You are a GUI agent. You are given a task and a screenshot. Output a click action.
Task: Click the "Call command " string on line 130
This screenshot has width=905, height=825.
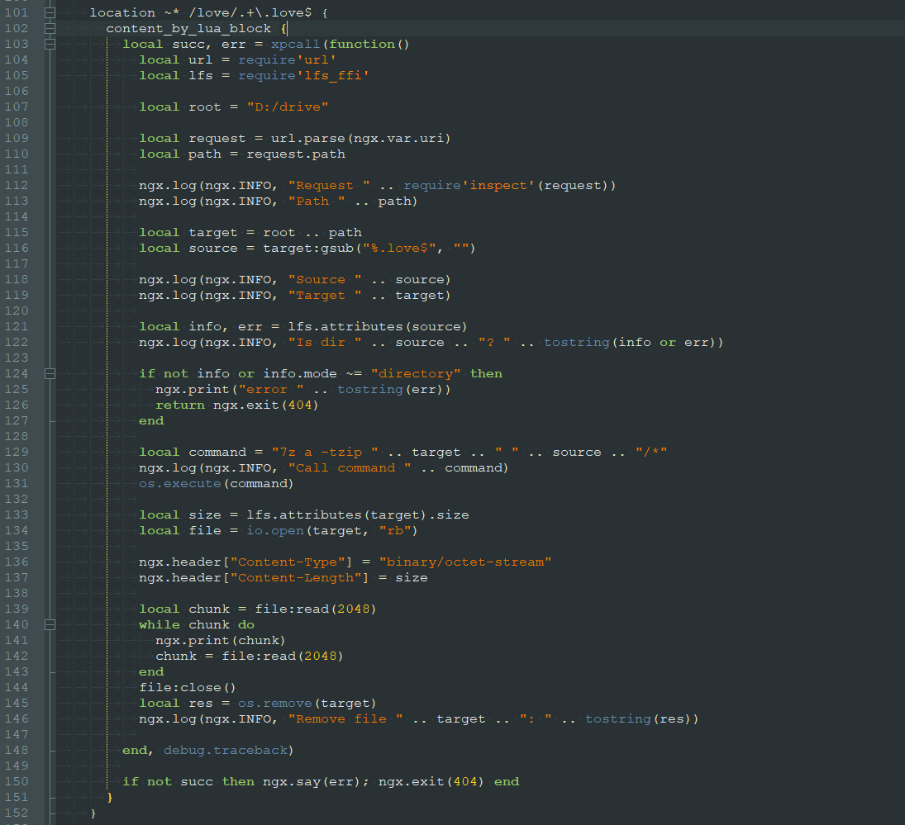[x=350, y=468]
